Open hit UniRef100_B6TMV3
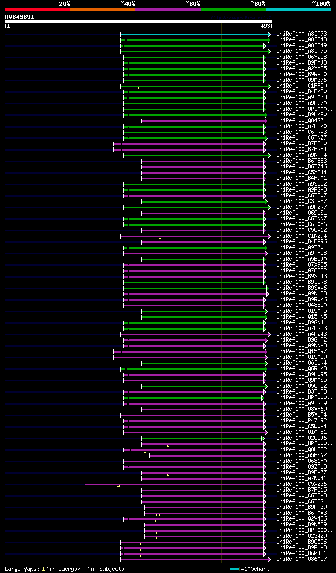The height and width of the screenshot is (573, 336). (302, 513)
